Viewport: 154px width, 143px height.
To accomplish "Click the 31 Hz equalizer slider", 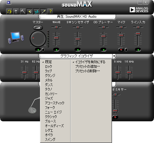I will coord(25,72).
